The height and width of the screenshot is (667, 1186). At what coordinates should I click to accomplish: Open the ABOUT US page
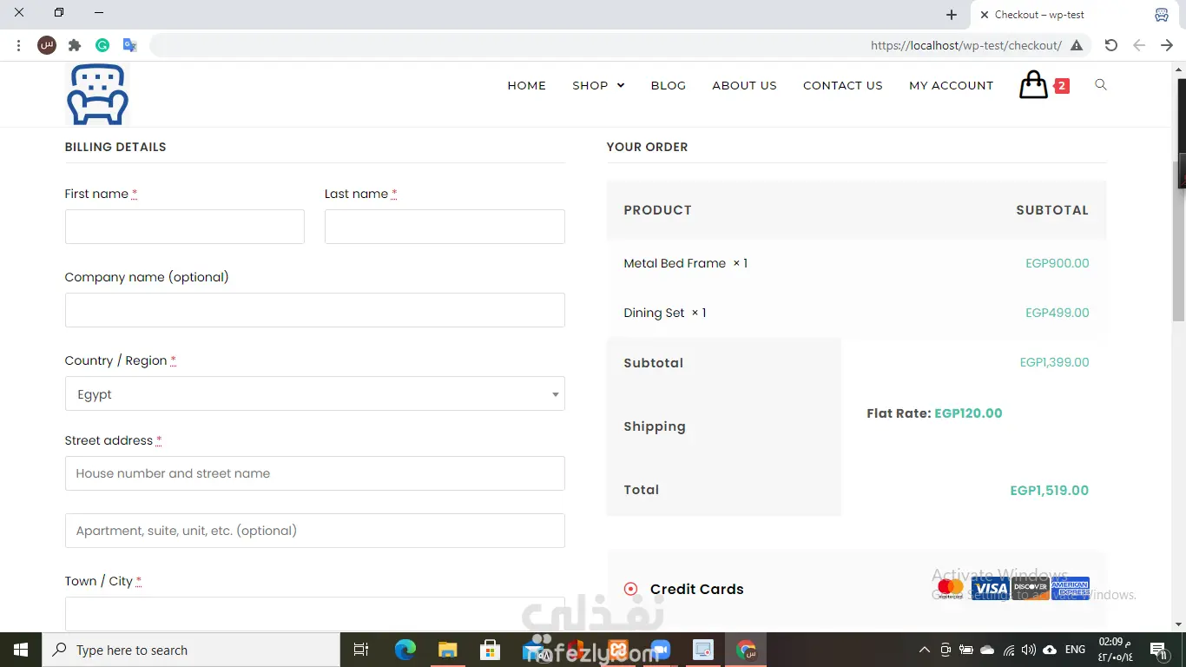click(x=744, y=85)
